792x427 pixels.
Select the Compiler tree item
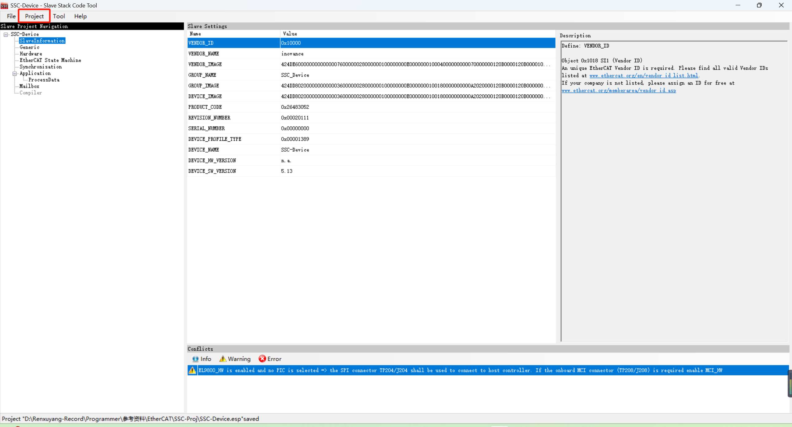tap(31, 93)
